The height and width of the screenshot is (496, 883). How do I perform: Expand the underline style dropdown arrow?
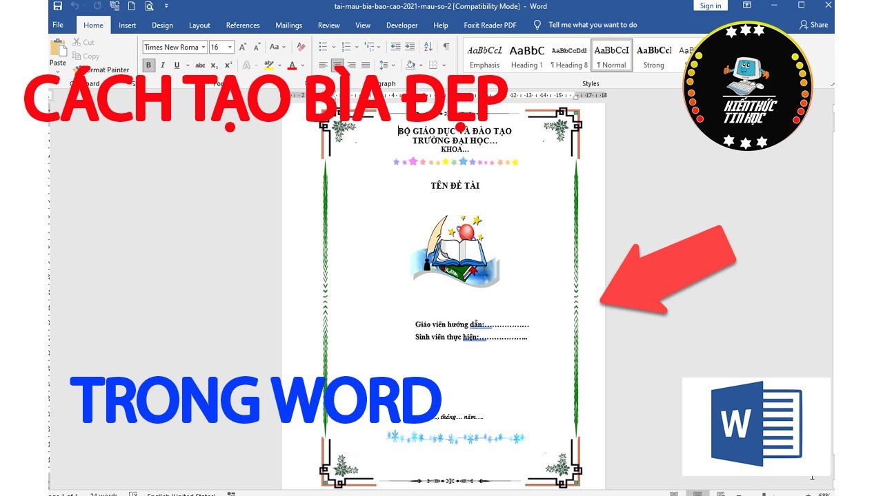[x=187, y=65]
